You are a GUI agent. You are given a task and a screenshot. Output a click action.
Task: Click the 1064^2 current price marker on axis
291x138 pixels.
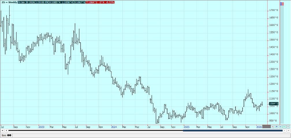point(273,103)
